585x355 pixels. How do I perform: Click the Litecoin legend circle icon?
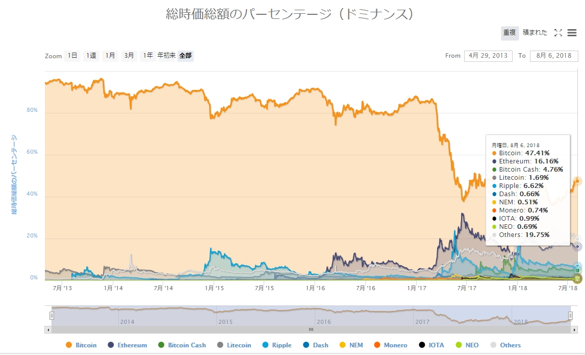(x=220, y=345)
